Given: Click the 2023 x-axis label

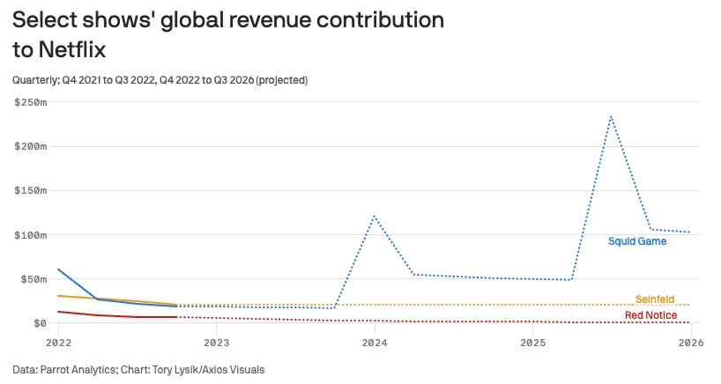Looking at the screenshot, I should pyautogui.click(x=216, y=342).
